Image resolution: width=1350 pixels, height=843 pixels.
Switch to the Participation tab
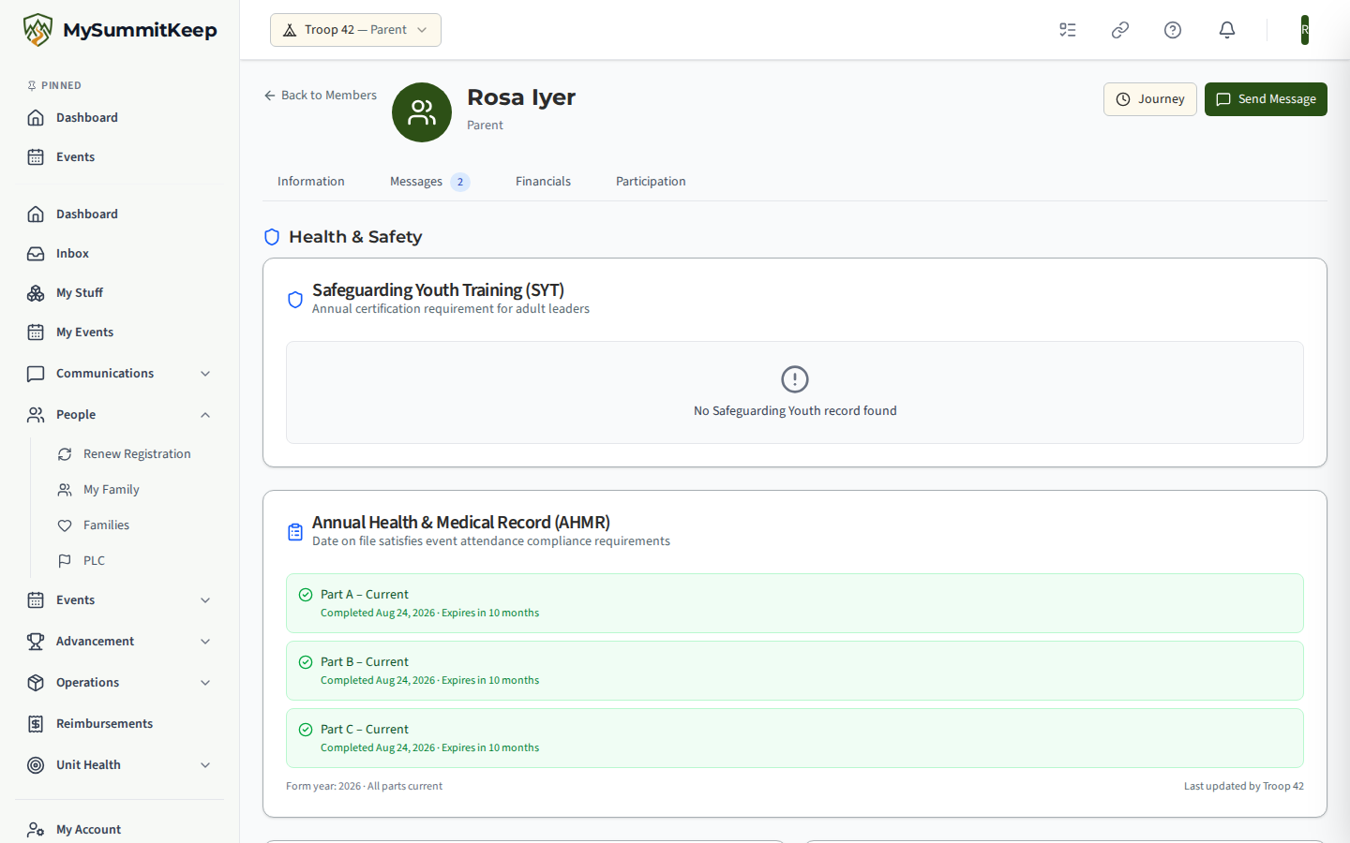pyautogui.click(x=651, y=181)
